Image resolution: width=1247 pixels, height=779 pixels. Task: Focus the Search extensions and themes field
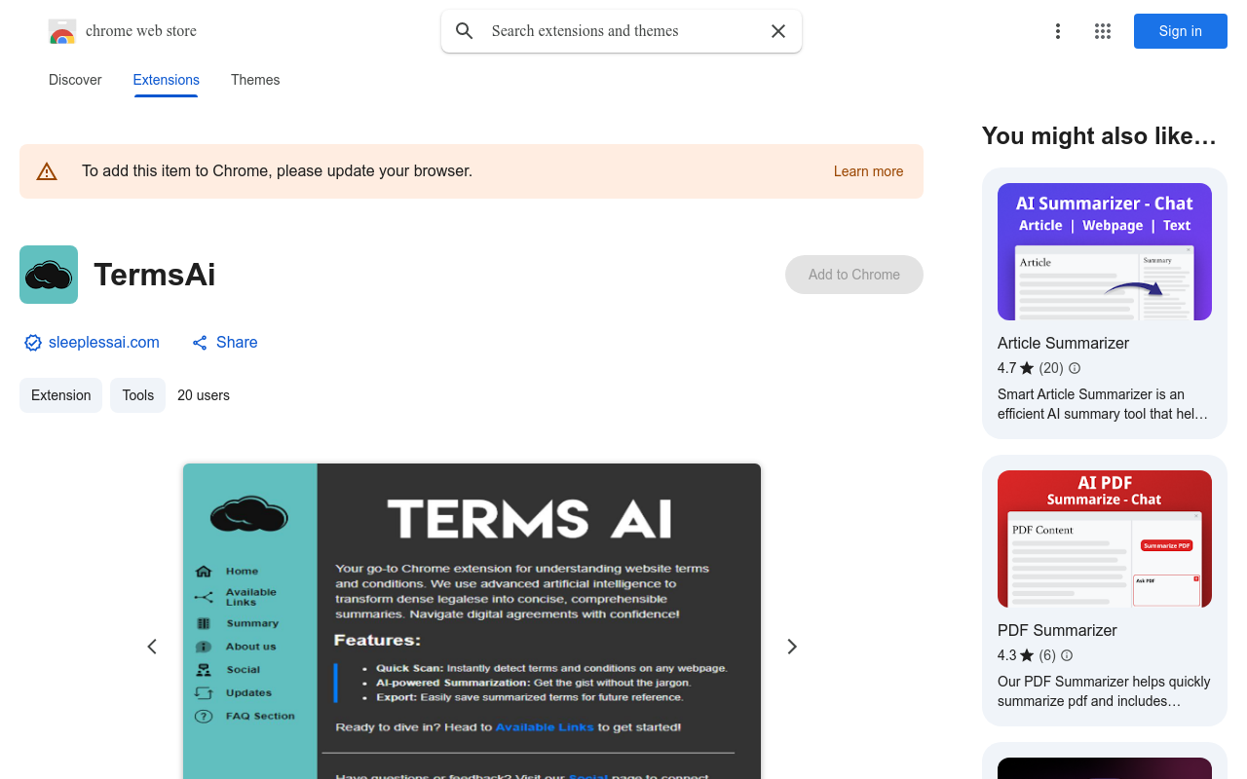pyautogui.click(x=622, y=31)
